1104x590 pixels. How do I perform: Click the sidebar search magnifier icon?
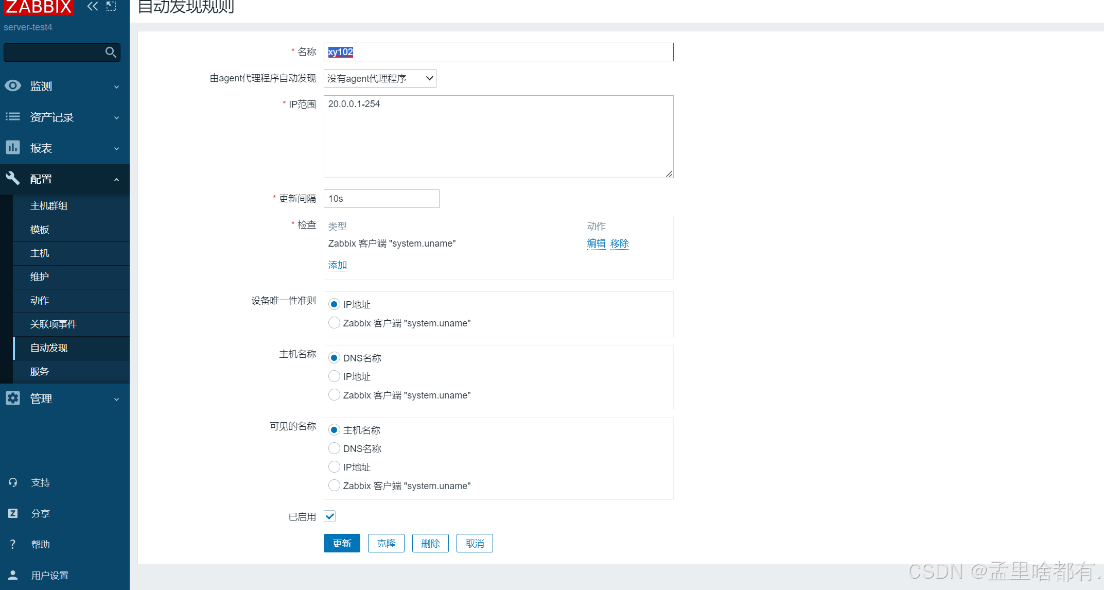[111, 52]
